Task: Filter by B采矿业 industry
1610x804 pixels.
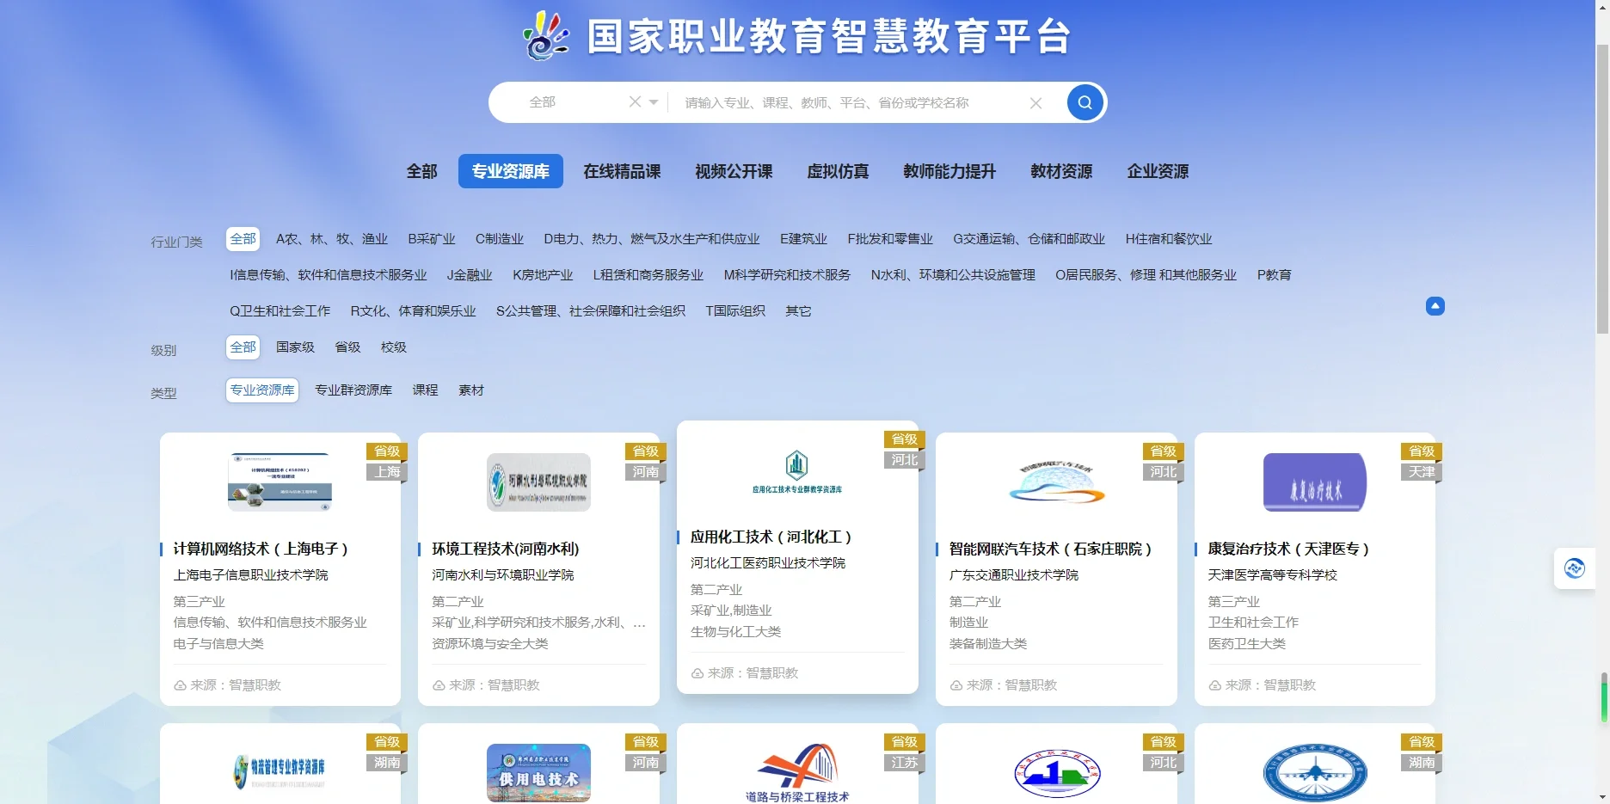Action: (432, 239)
